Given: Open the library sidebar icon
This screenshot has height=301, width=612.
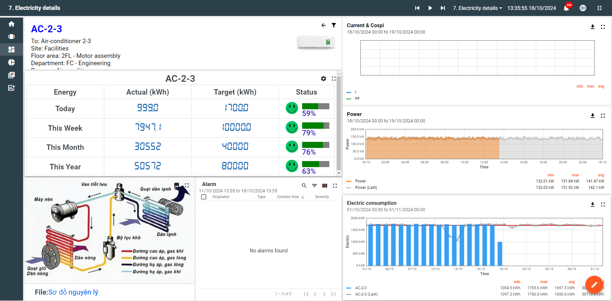Looking at the screenshot, I should (x=12, y=75).
